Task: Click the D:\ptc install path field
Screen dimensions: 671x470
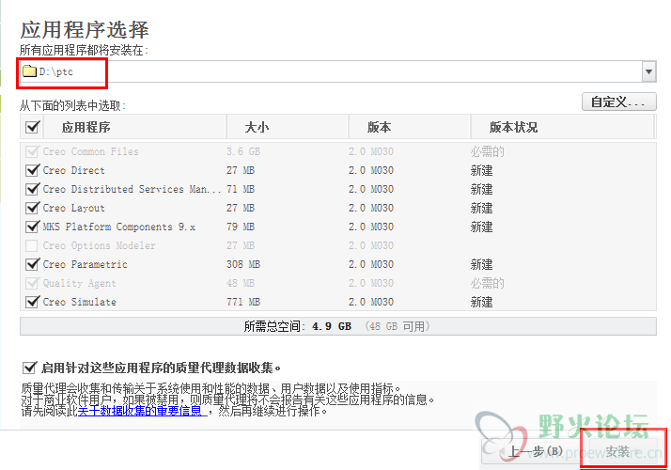Action: pyautogui.click(x=331, y=71)
